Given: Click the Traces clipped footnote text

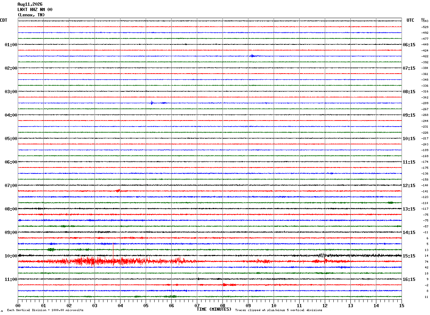Looking at the screenshot, I should (x=279, y=310).
